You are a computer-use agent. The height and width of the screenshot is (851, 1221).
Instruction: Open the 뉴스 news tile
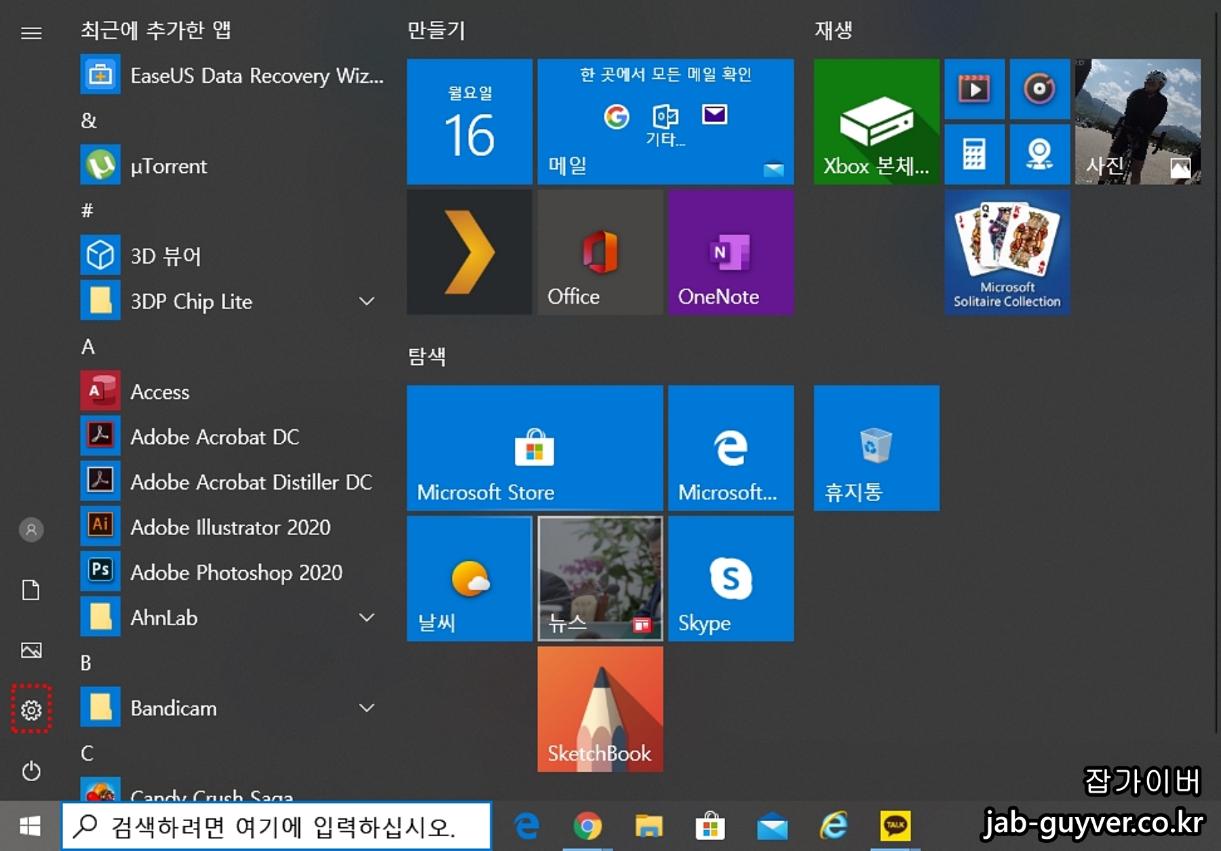[600, 578]
